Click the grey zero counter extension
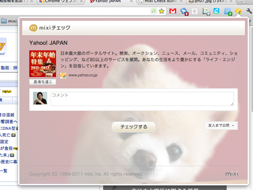This screenshot has width=253, height=190. click(194, 11)
